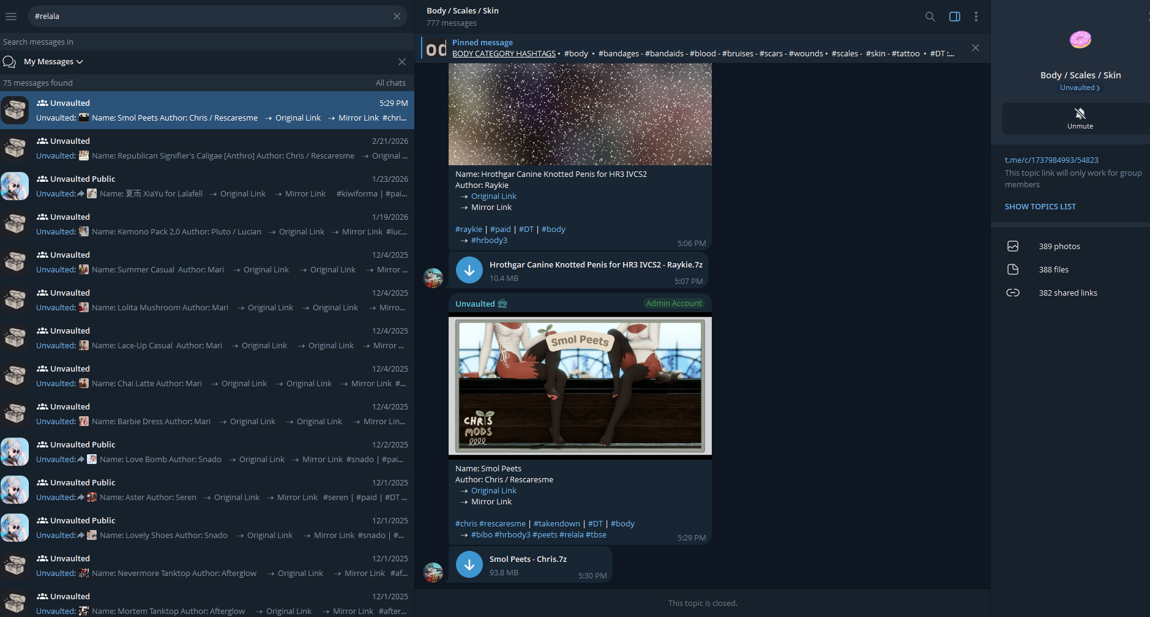
Task: Open the Lolita Mushroom search result
Action: (x=207, y=301)
